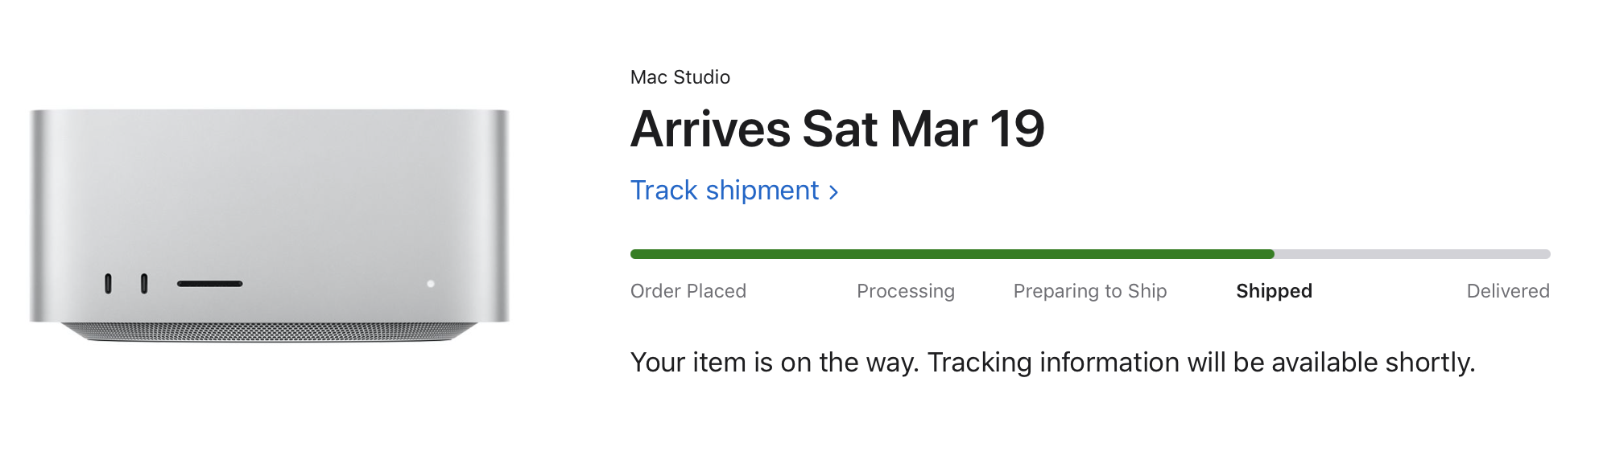Select the bold Shipped stage label

pos(1274,291)
